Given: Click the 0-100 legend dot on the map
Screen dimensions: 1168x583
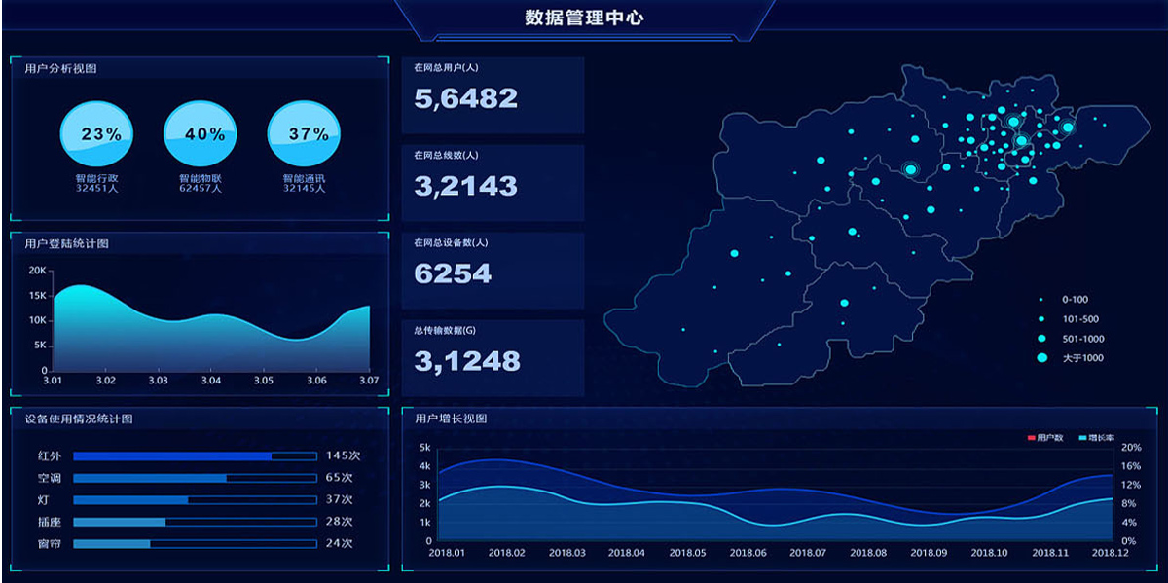Looking at the screenshot, I should click(x=1040, y=301).
